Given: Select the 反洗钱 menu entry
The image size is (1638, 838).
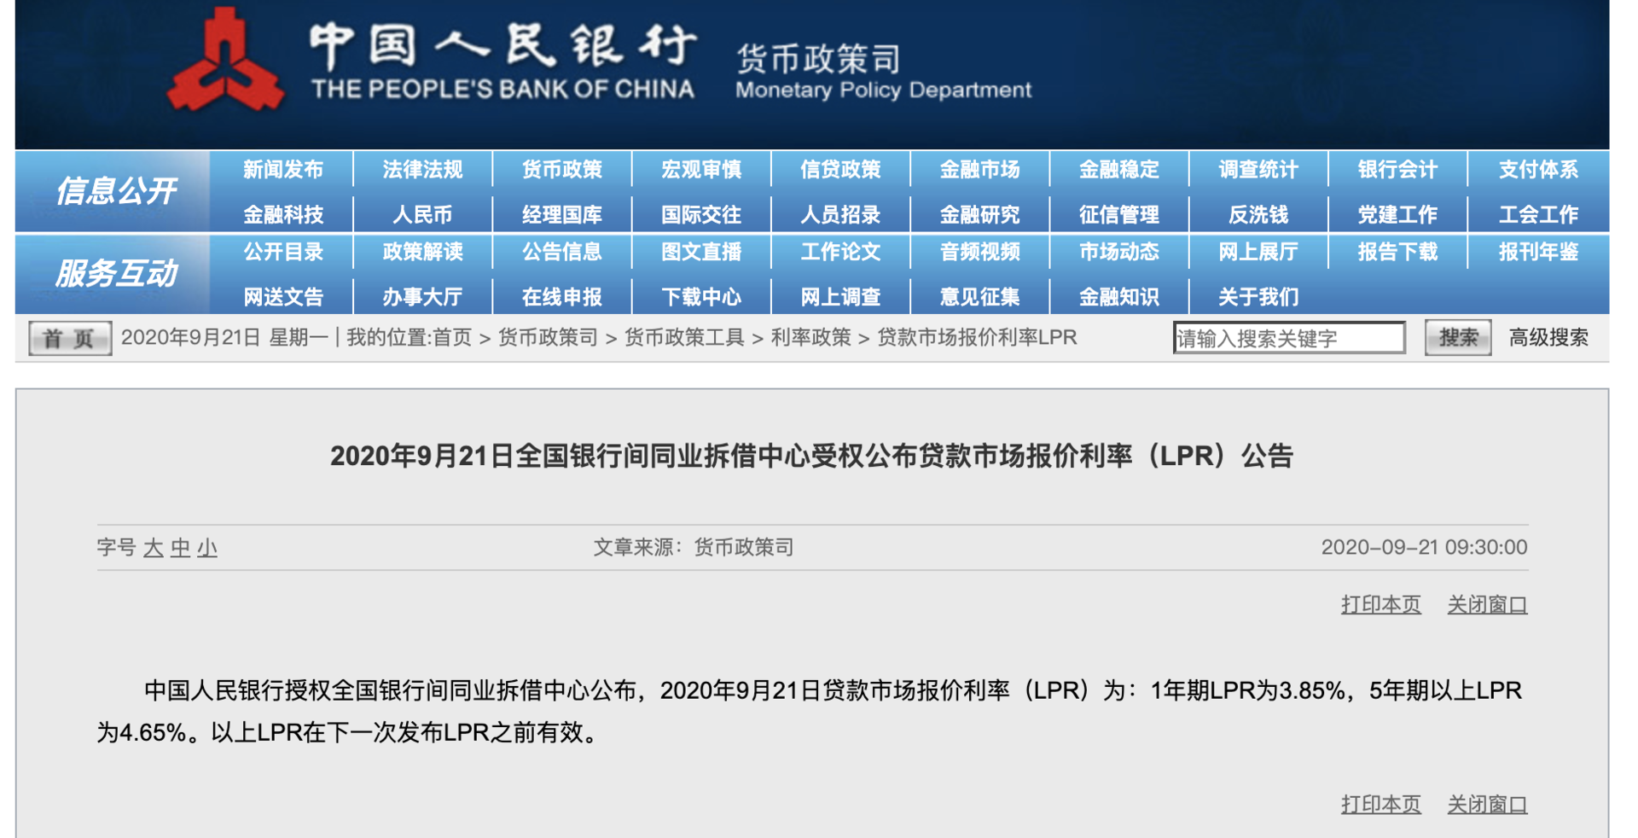Looking at the screenshot, I should tap(1258, 214).
